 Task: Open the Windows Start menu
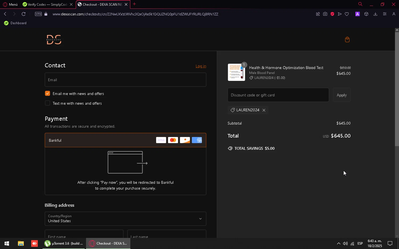7,243
